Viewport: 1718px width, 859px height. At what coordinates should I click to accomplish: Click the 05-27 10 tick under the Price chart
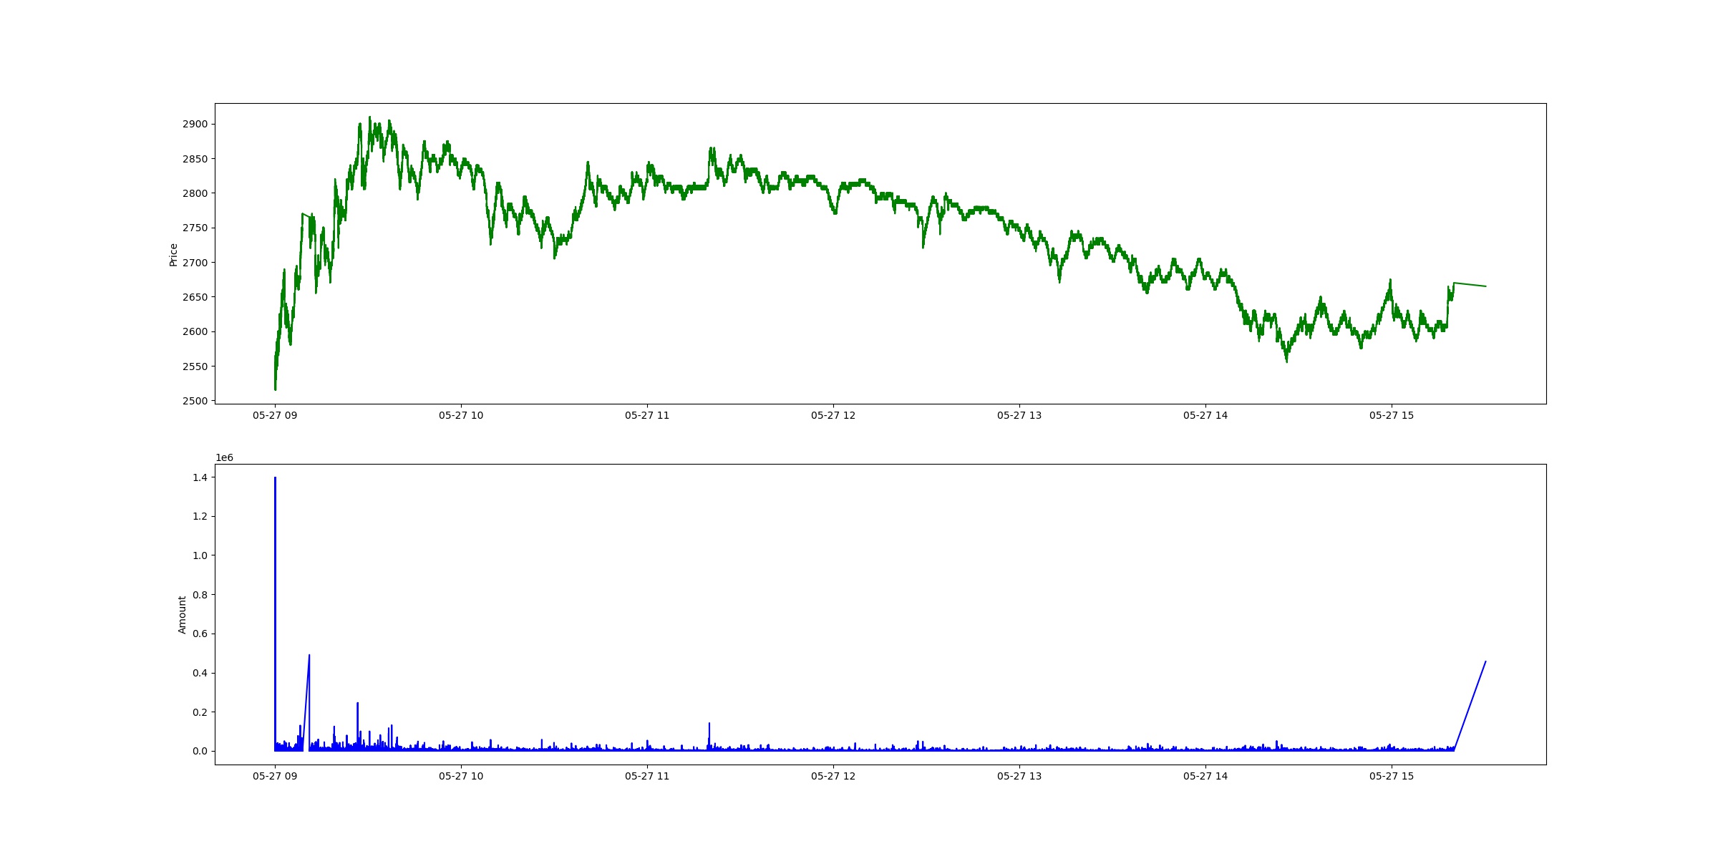pyautogui.click(x=461, y=415)
